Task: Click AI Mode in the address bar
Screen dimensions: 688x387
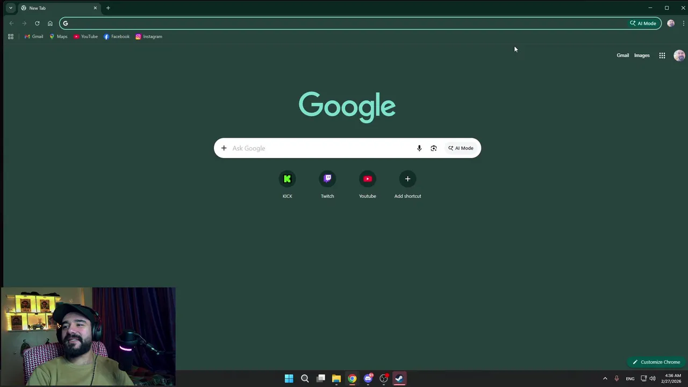Action: point(643,23)
